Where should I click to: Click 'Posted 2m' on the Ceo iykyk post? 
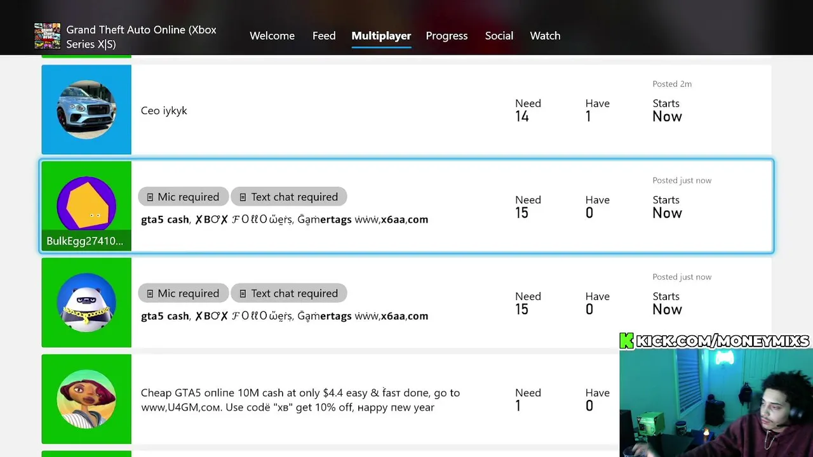point(672,84)
